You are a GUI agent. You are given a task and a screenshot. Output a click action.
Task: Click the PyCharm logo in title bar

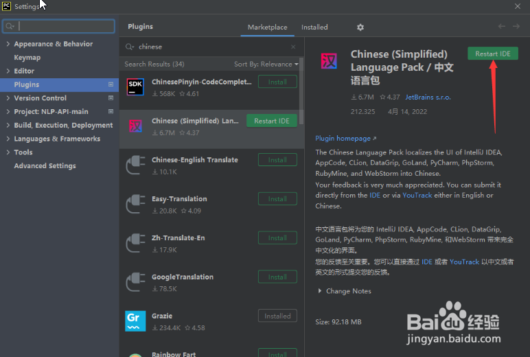tap(6, 6)
